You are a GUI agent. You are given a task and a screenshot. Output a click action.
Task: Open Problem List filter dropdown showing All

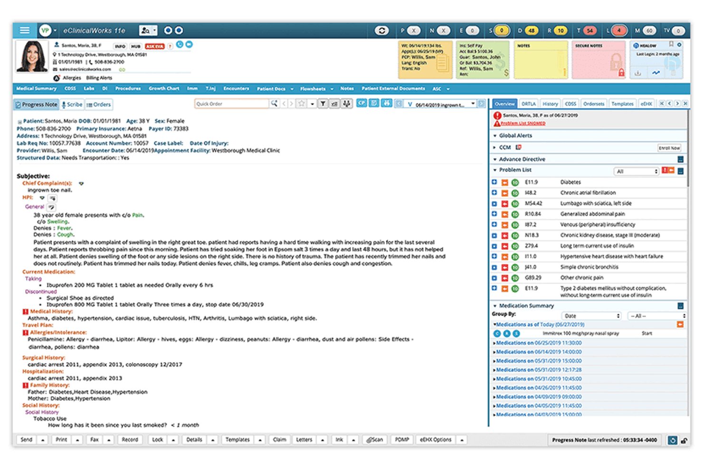pos(636,172)
